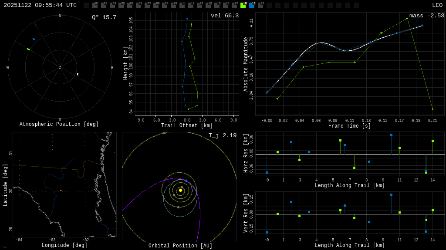Viewport: 446px width, 250px height.
Task: Select station indicator box 09
Action: point(165,5)
